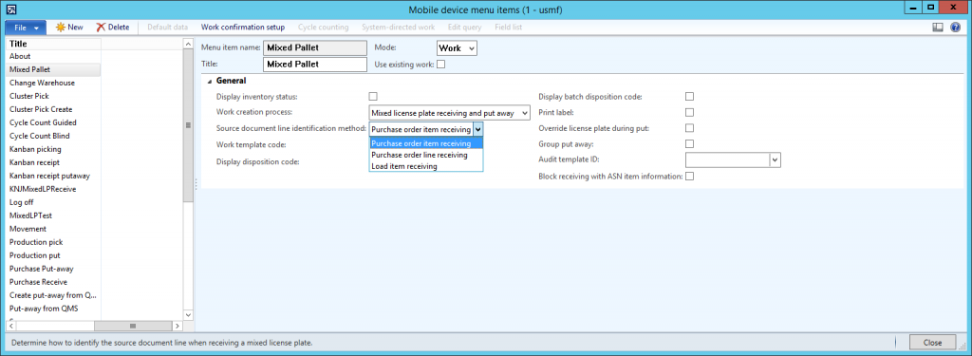The width and height of the screenshot is (972, 356).
Task: Select the Kanban receipt row
Action: [53, 162]
